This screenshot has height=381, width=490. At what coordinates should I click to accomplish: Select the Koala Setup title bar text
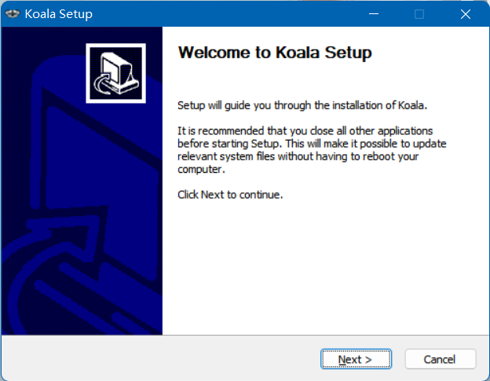58,14
